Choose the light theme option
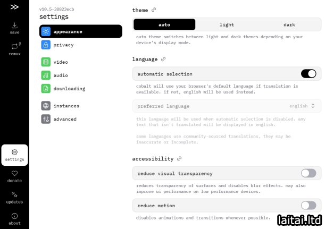325x229 pixels. point(227,24)
